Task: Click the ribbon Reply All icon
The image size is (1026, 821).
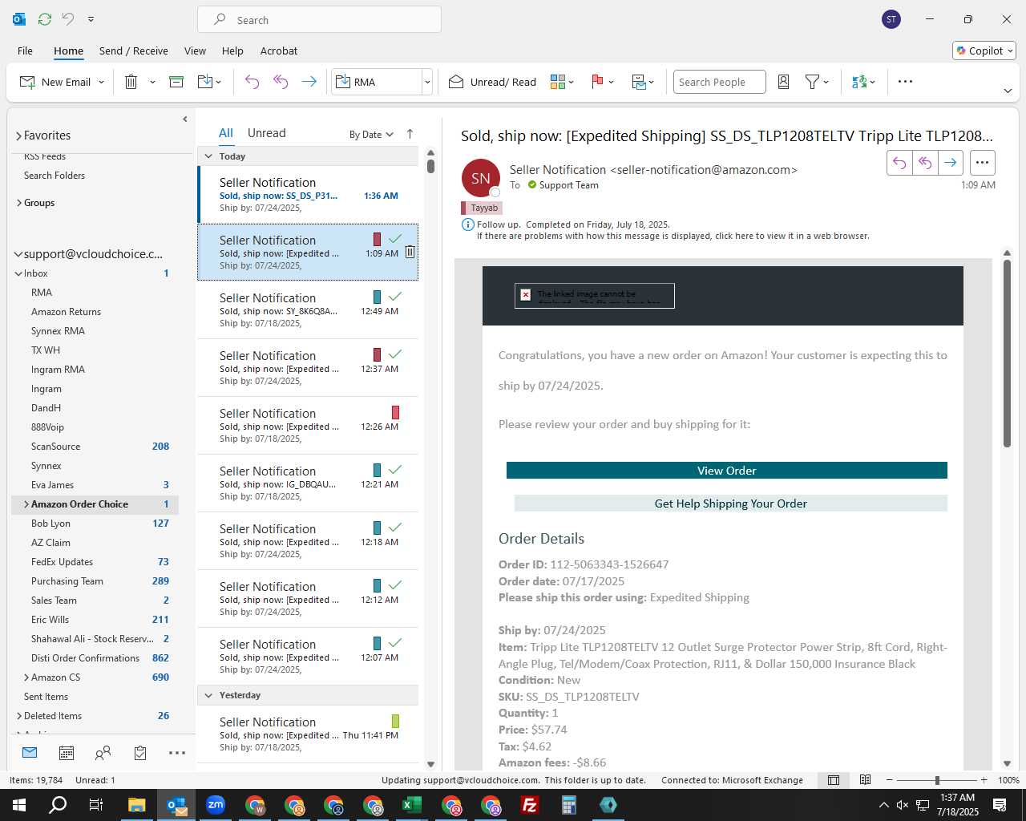Action: tap(281, 82)
